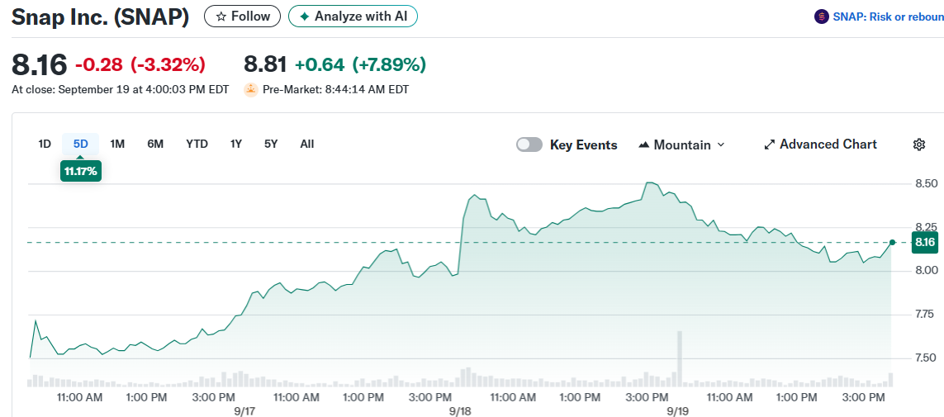944x417 pixels.
Task: Click the green endpoint dot on price line
Action: click(x=892, y=243)
